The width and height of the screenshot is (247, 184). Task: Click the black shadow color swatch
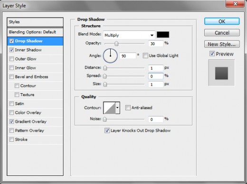[163, 35]
